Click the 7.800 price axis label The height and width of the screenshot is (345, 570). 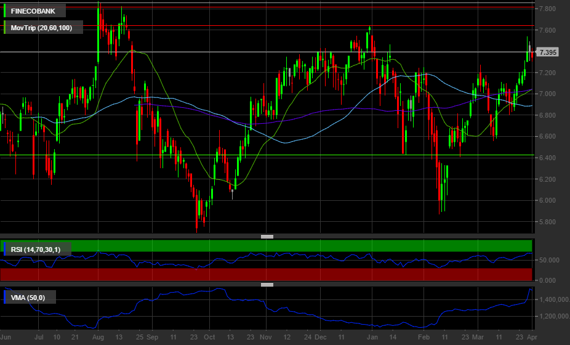[x=547, y=9]
